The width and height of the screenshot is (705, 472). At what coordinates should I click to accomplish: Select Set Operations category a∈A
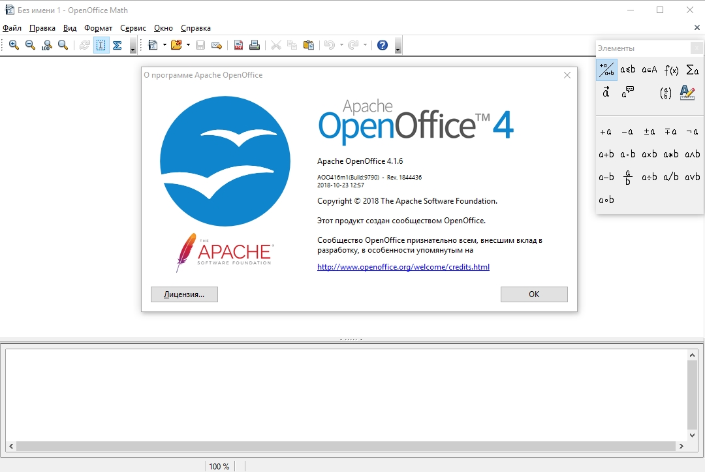tap(650, 70)
